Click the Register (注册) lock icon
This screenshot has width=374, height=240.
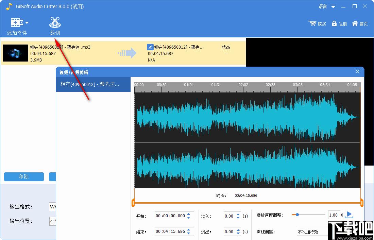point(334,23)
